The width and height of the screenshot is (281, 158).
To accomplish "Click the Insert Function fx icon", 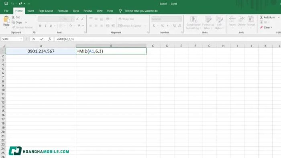I will [x=49, y=39].
